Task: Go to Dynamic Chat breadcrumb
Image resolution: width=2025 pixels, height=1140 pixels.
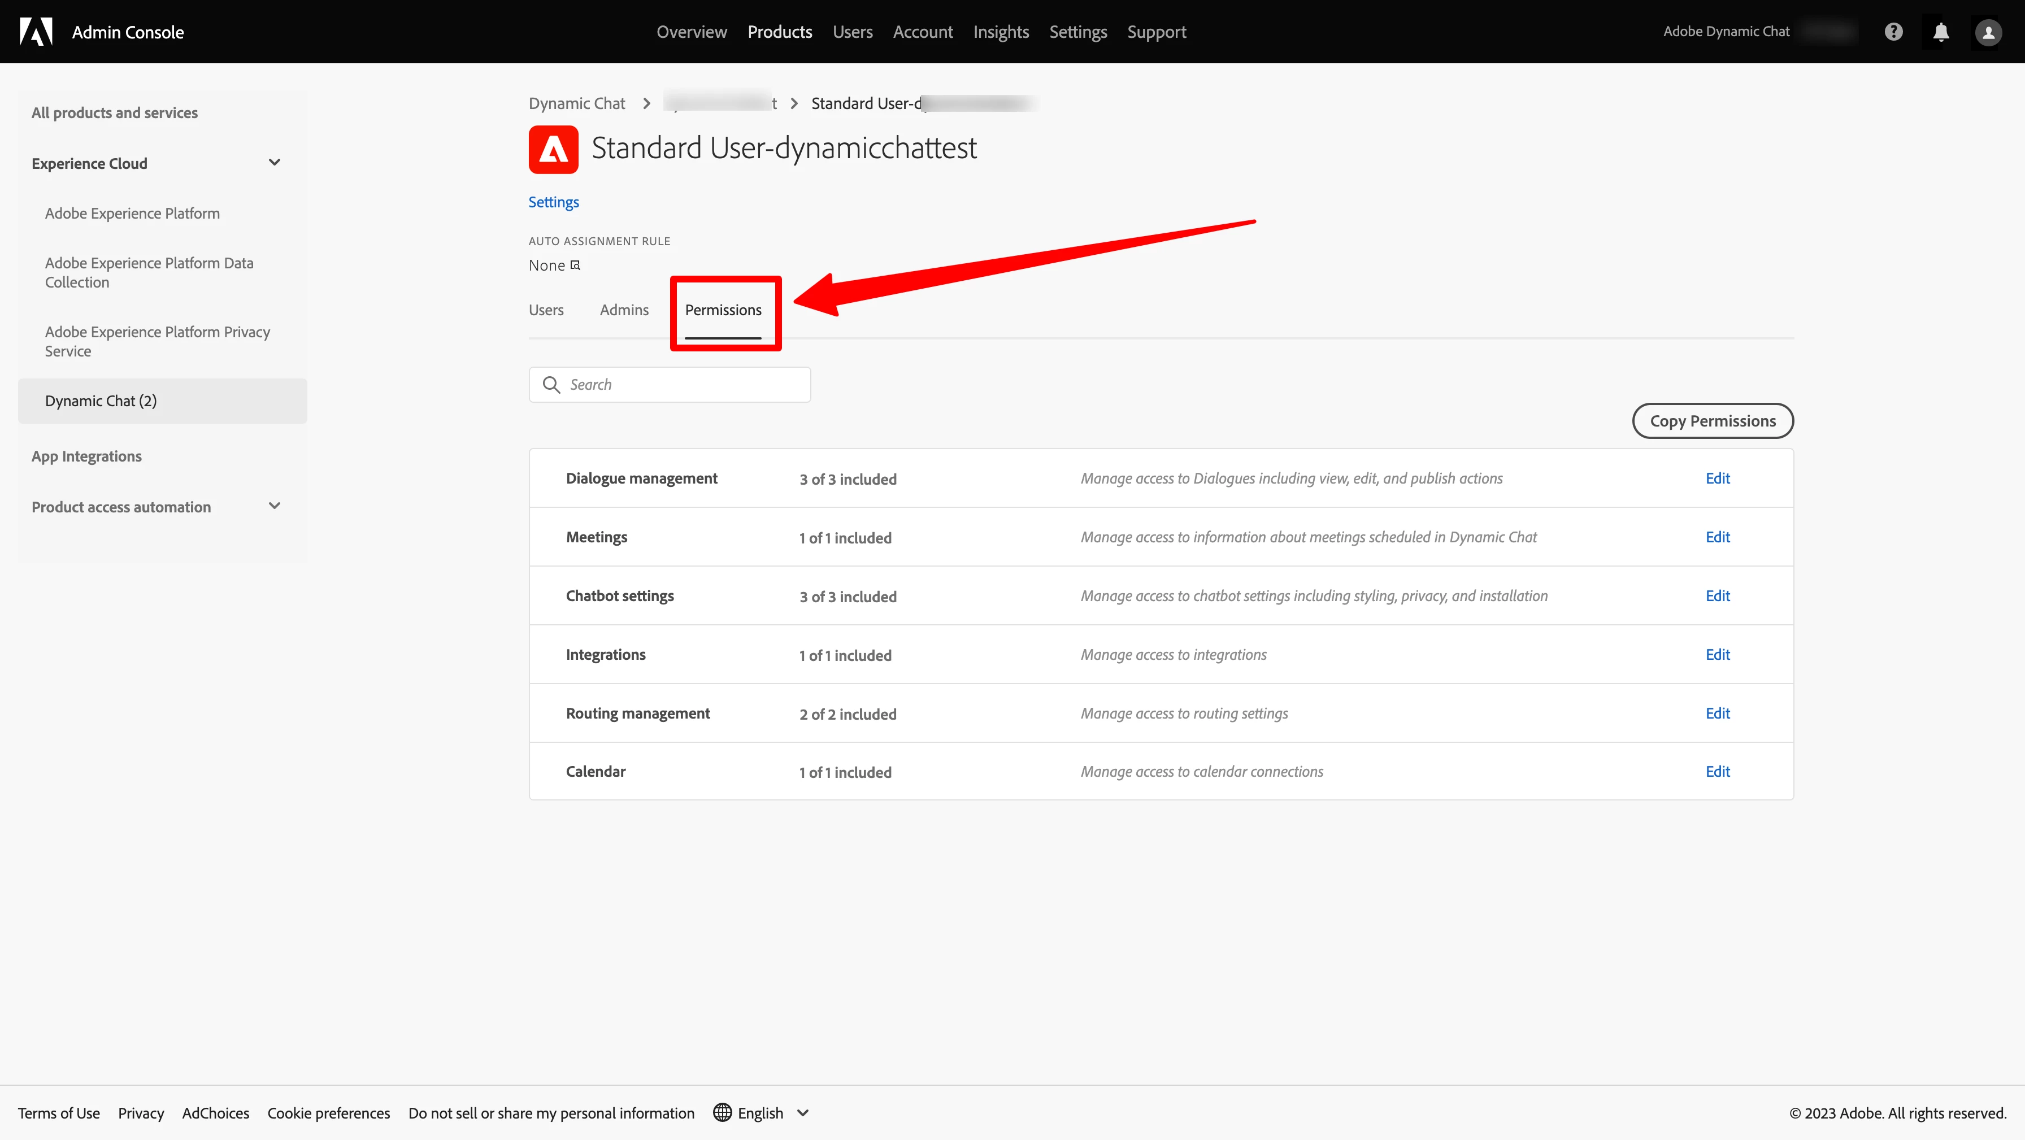Action: click(576, 103)
